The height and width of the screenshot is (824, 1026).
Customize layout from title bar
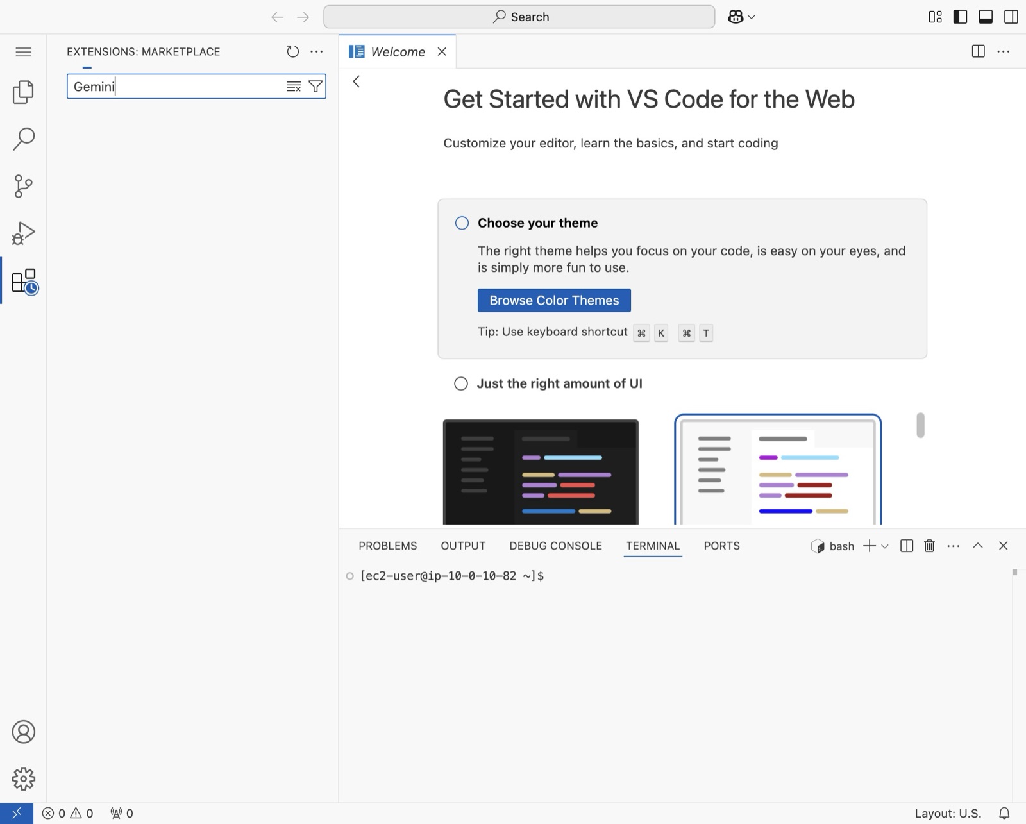click(936, 17)
